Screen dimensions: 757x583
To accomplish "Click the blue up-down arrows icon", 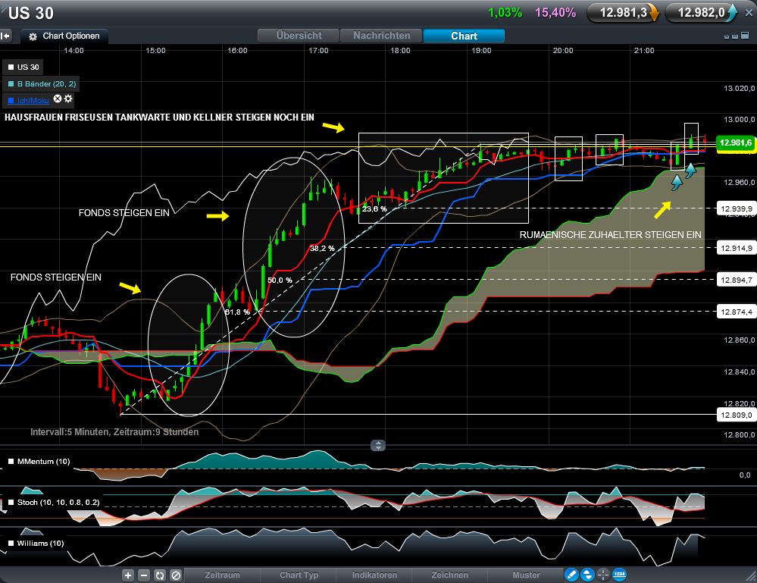I will (x=587, y=575).
